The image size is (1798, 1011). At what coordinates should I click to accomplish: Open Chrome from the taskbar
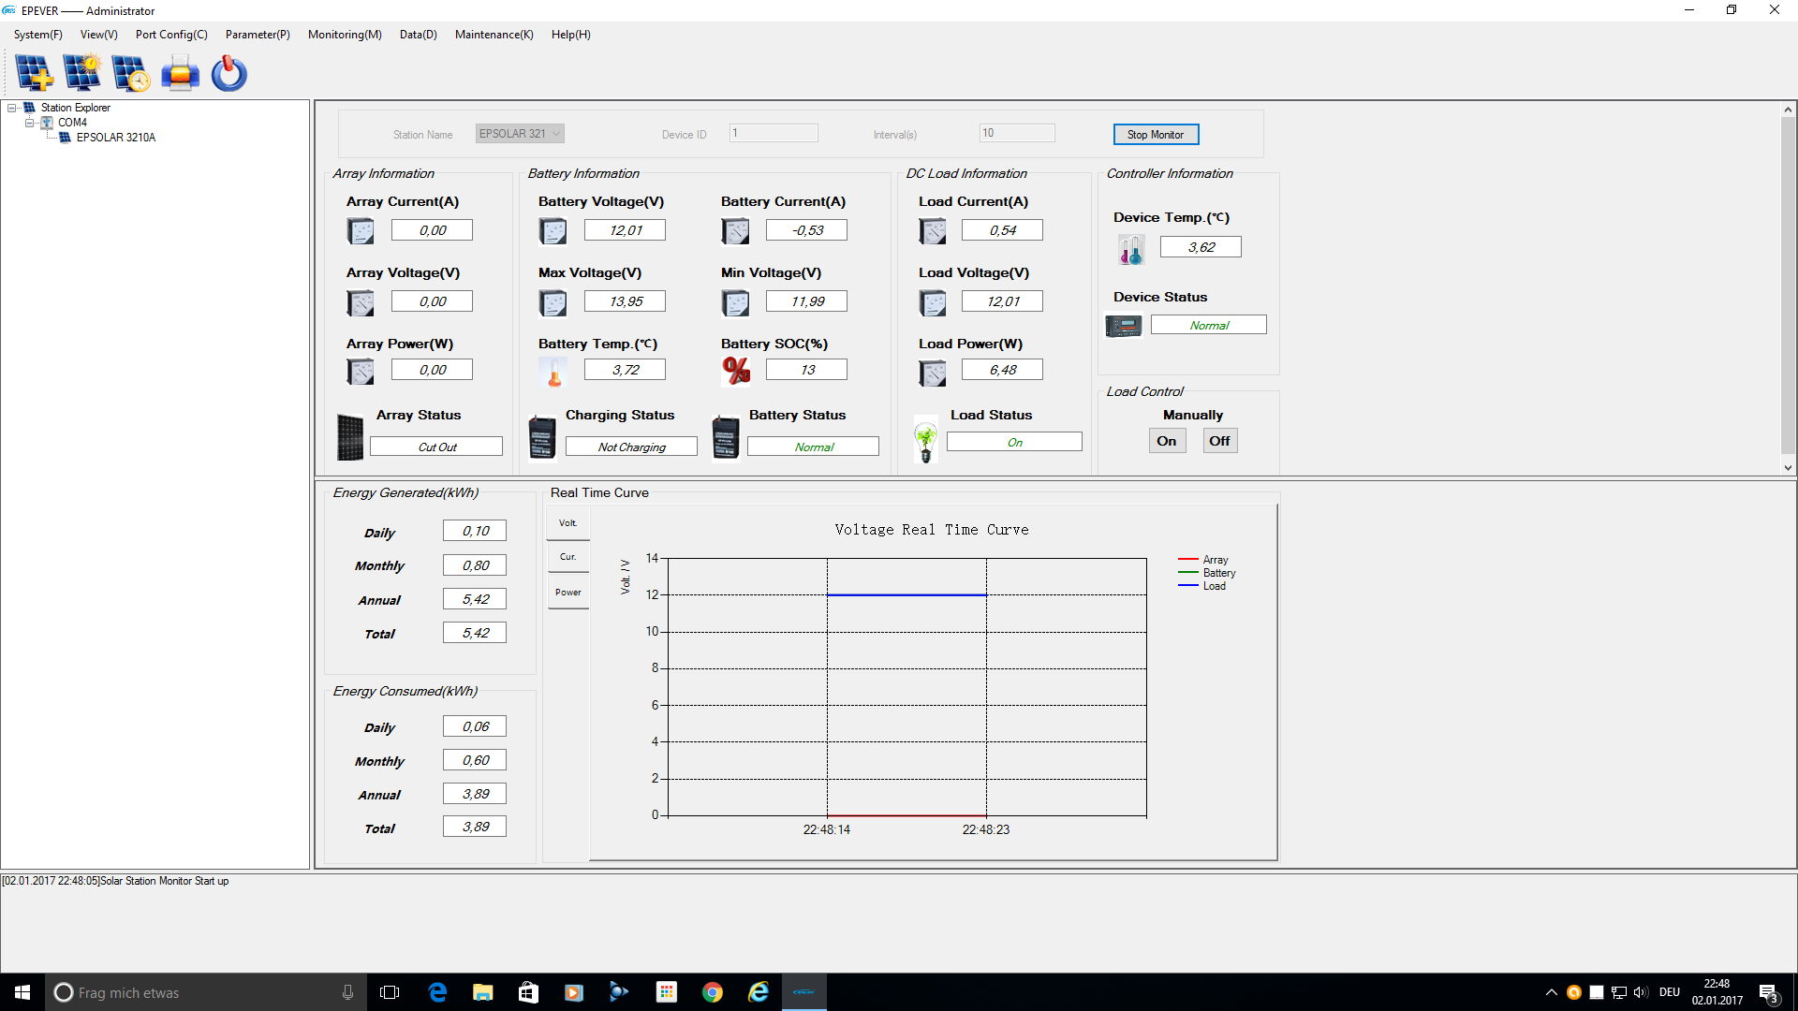(713, 992)
